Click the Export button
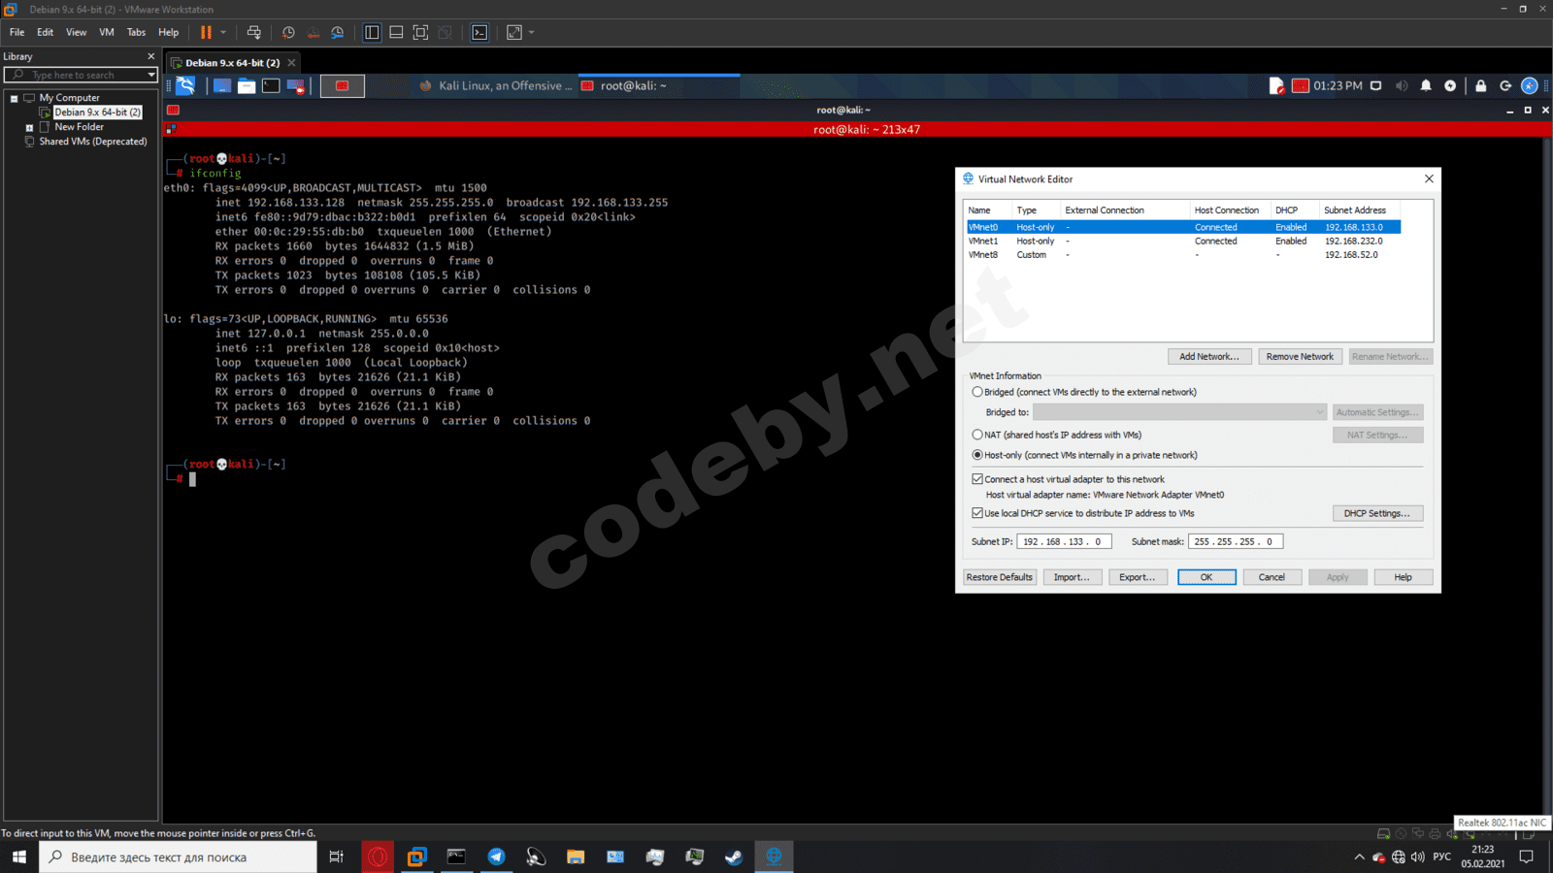The width and height of the screenshot is (1553, 873). 1138,577
